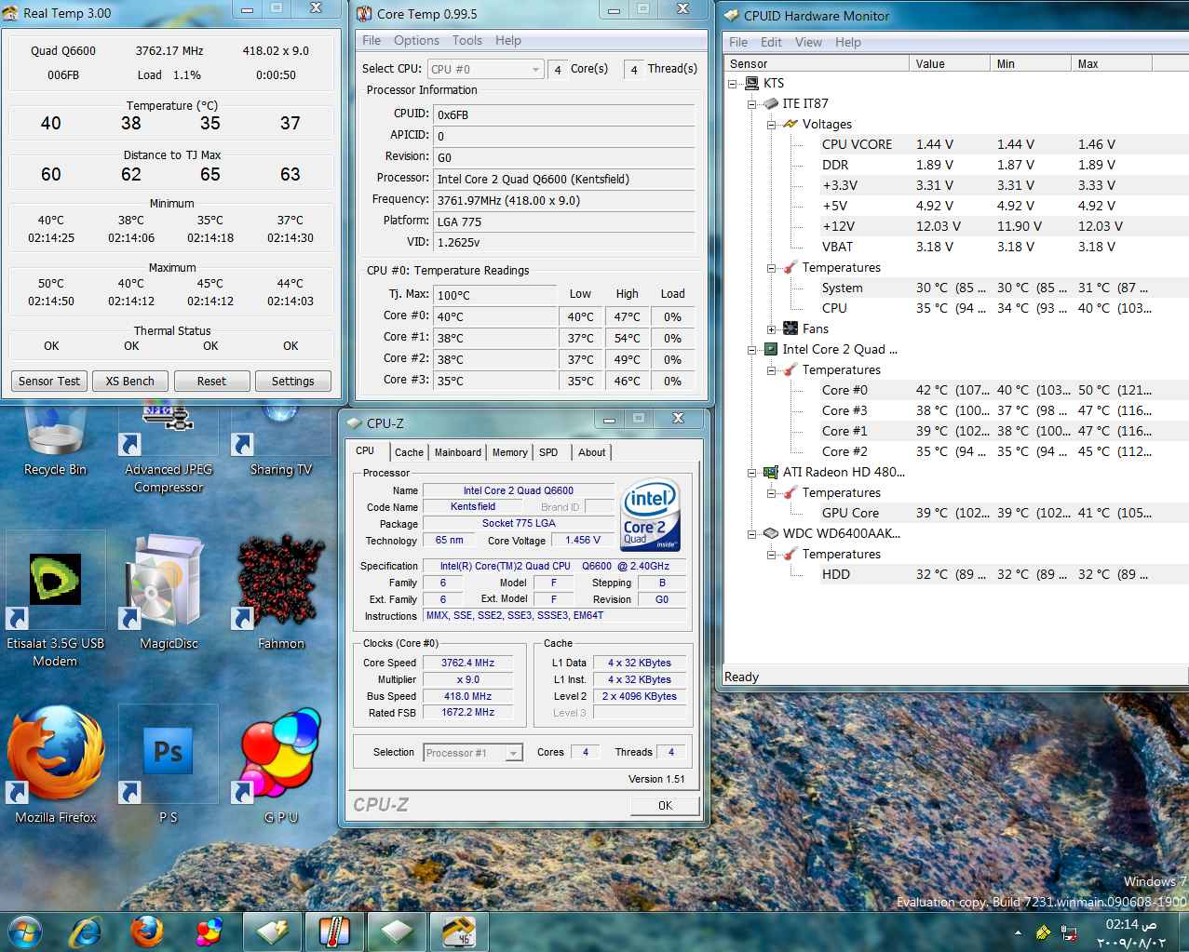The width and height of the screenshot is (1189, 952).
Task: Switch to the Mainboard tab in CPU-Z
Action: coord(458,452)
